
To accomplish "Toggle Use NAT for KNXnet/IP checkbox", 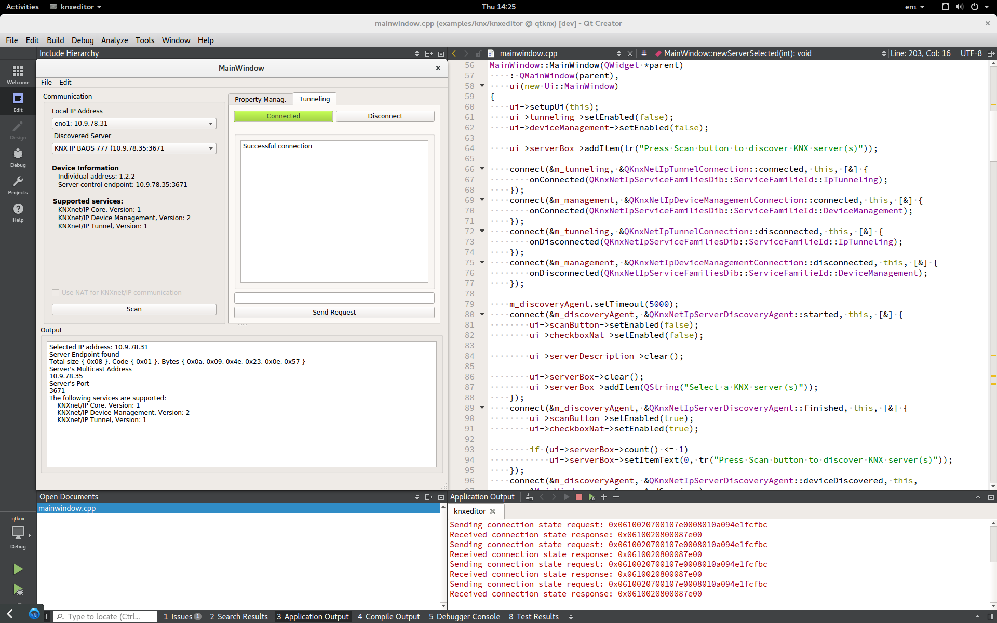I will 56,293.
